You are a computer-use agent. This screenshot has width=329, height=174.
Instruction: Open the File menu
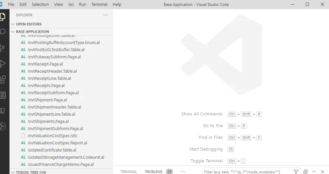[11, 4]
